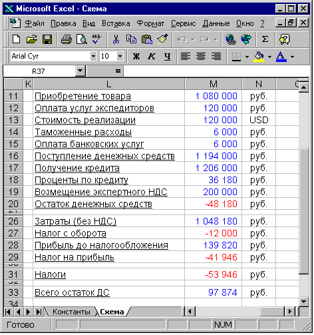The height and width of the screenshot is (335, 314).
Task: Open the Правка menu
Action: [63, 23]
